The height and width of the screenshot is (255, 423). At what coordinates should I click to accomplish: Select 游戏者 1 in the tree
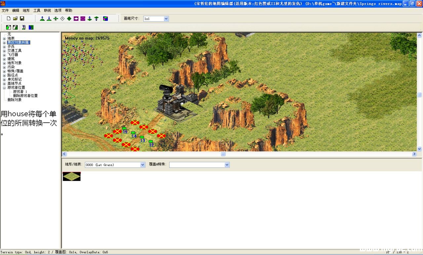20,92
